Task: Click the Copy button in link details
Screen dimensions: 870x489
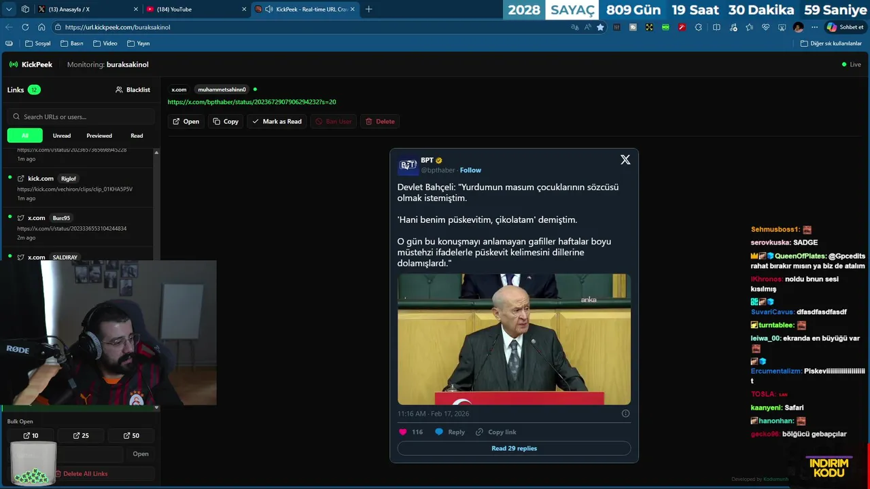Action: click(226, 122)
